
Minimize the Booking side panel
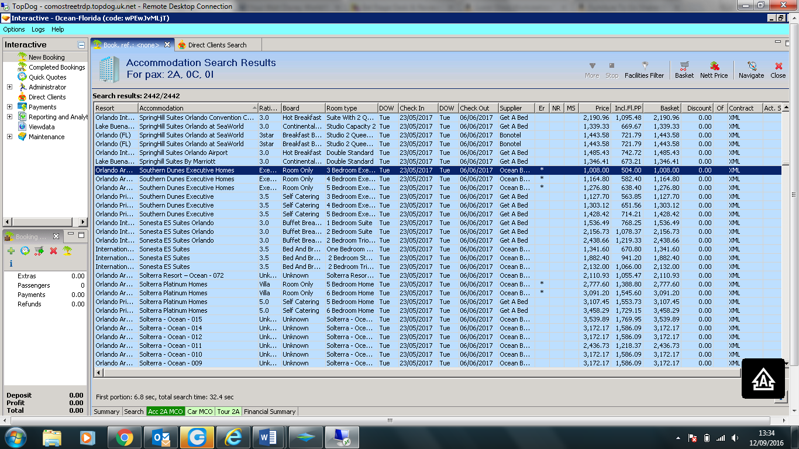(70, 234)
